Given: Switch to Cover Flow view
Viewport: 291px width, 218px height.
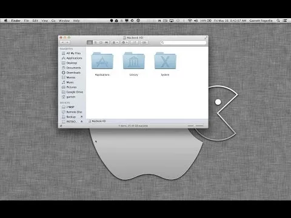Looking at the screenshot, I should (107, 42).
